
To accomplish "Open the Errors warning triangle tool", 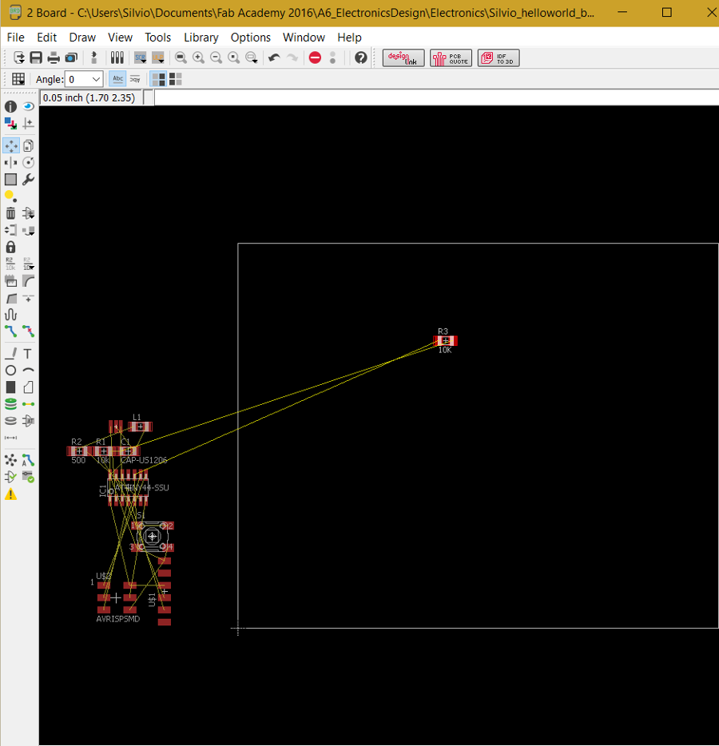I will 10,494.
